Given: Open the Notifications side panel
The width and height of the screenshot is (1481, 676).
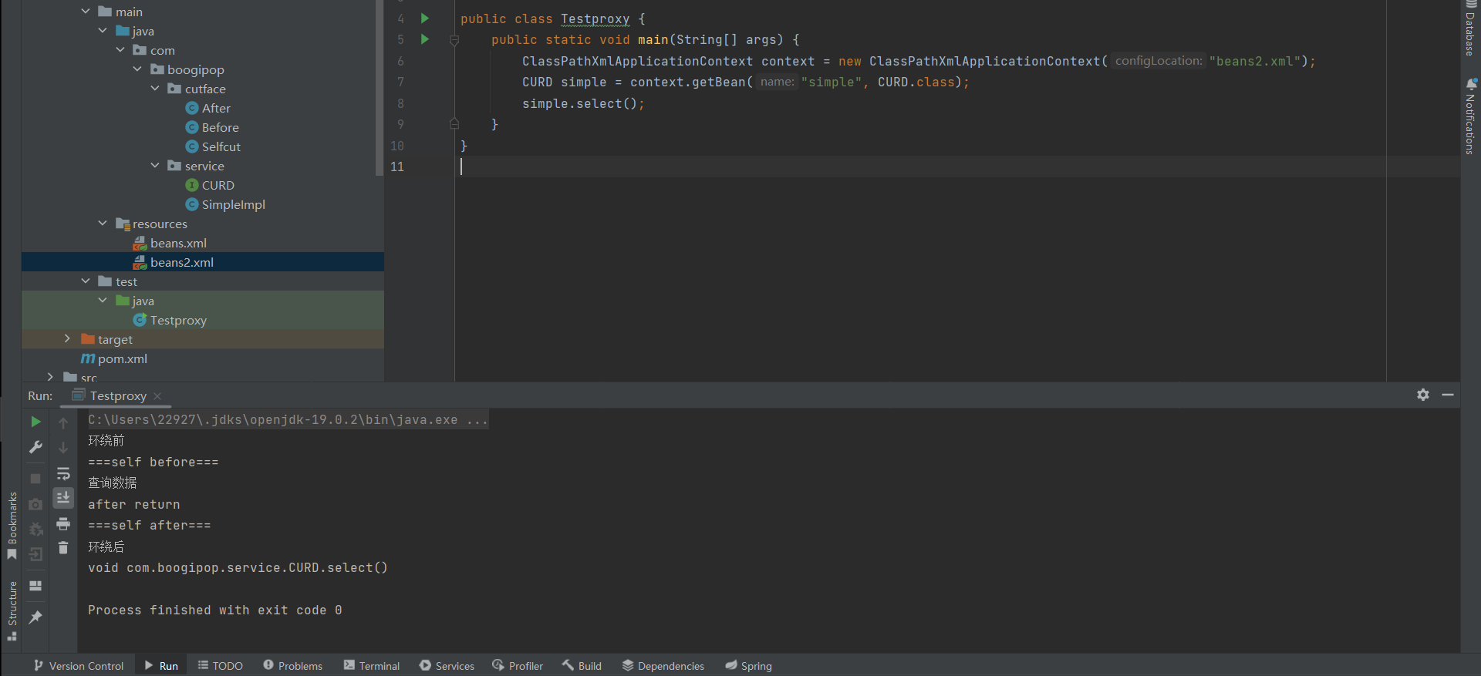Looking at the screenshot, I should tap(1470, 116).
